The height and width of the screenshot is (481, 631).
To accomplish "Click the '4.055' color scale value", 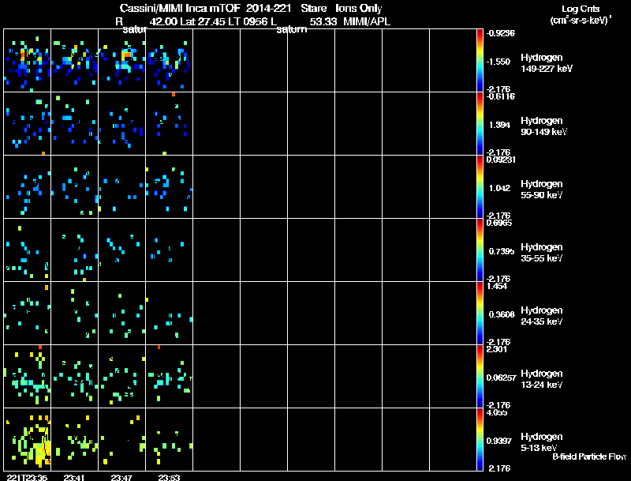I will coord(497,412).
